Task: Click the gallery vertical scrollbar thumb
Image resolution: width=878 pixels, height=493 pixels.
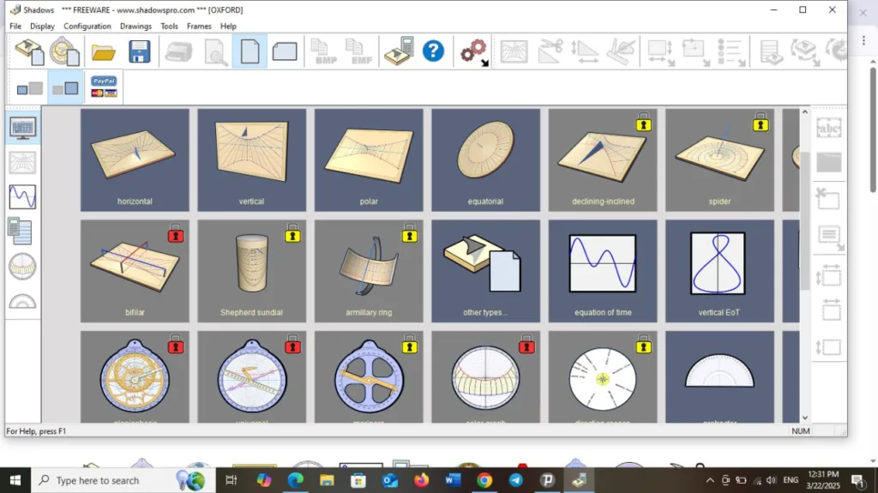Action: (804, 220)
